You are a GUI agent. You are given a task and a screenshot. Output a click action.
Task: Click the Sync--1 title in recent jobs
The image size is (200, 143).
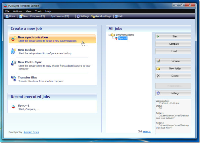point(24,106)
